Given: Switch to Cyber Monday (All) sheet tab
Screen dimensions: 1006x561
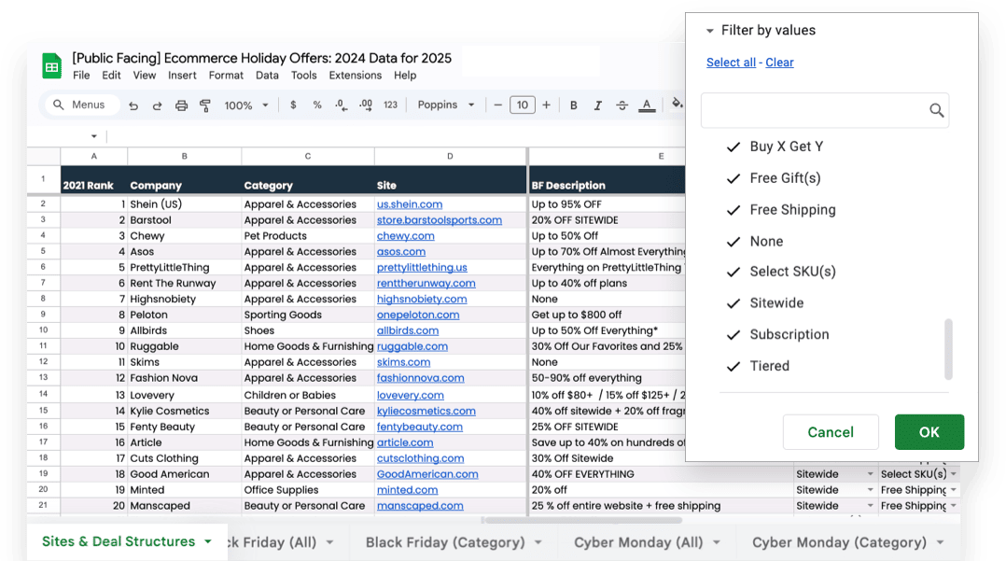Looking at the screenshot, I should pos(638,542).
